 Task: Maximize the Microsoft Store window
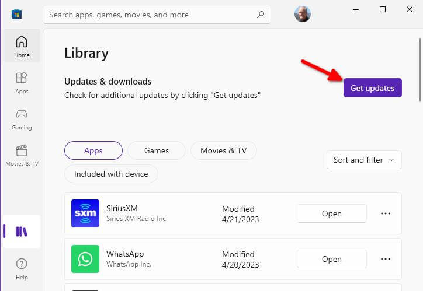pyautogui.click(x=383, y=10)
